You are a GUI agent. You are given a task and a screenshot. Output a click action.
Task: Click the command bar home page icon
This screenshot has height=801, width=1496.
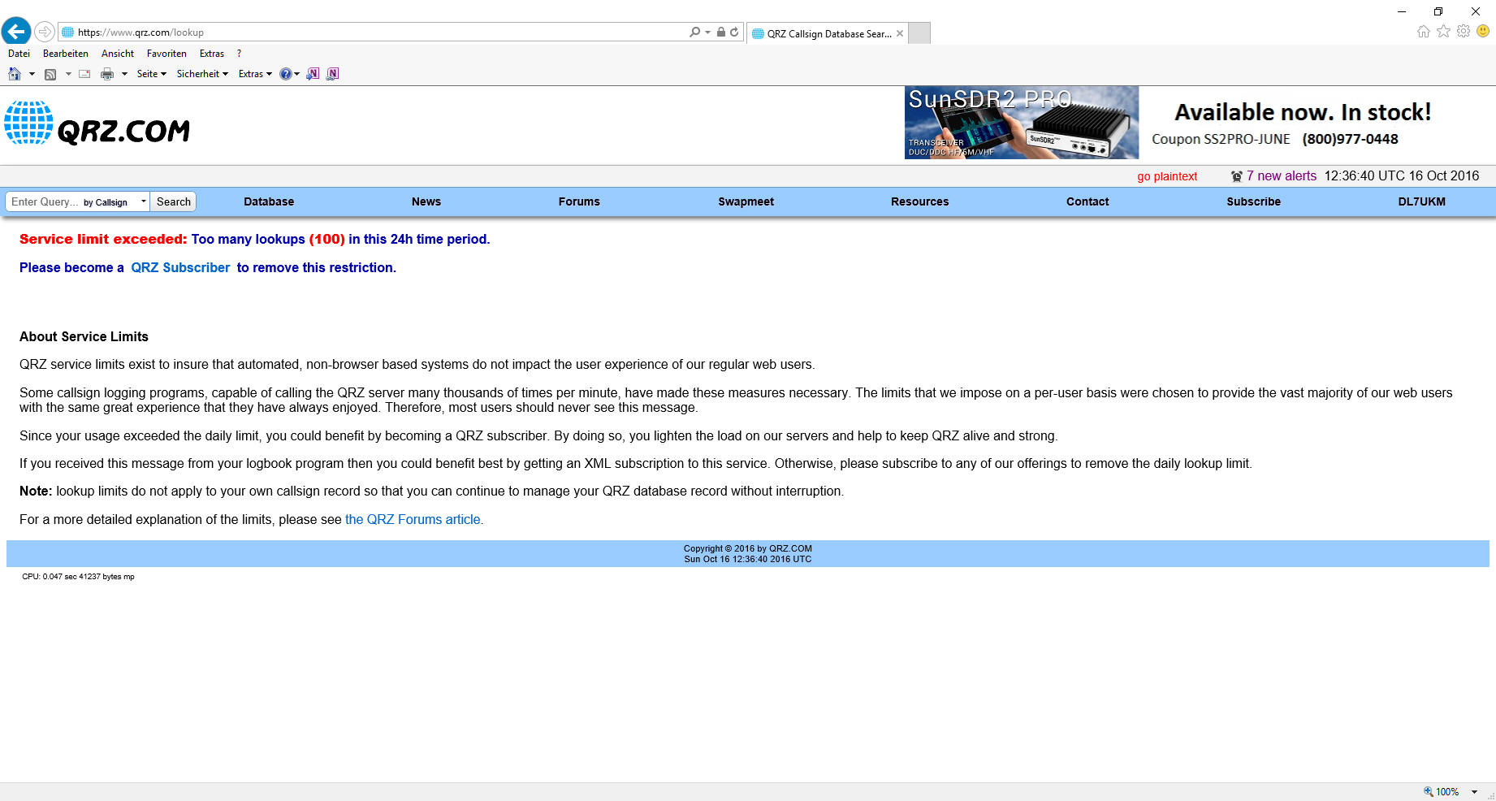pos(15,74)
